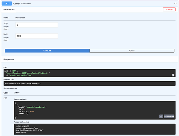
Task: Click the Request URL text box
Action: pyautogui.click(x=89, y=83)
